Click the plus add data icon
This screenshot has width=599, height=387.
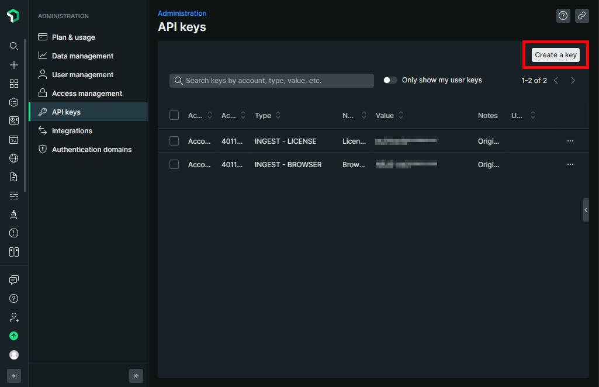pyautogui.click(x=14, y=65)
